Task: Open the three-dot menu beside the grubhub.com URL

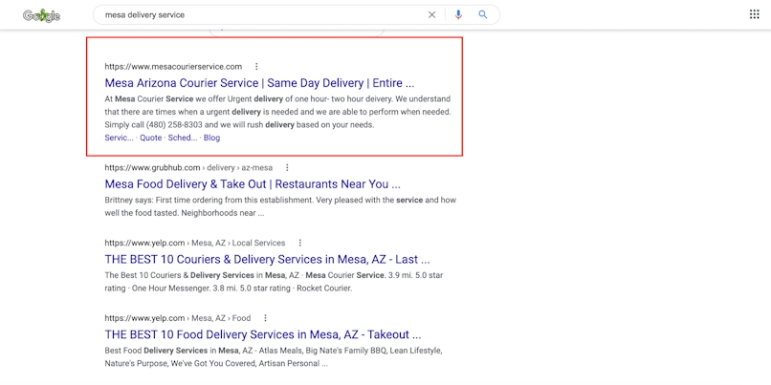Action: coord(287,167)
